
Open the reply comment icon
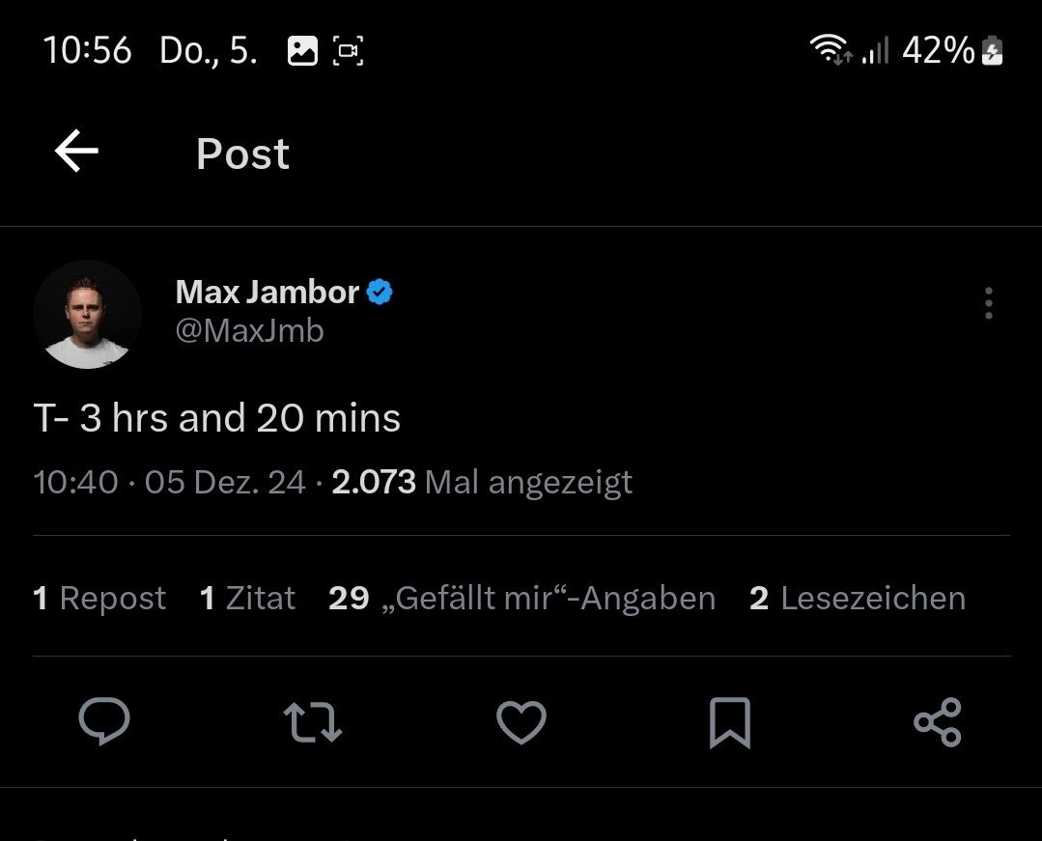click(104, 722)
